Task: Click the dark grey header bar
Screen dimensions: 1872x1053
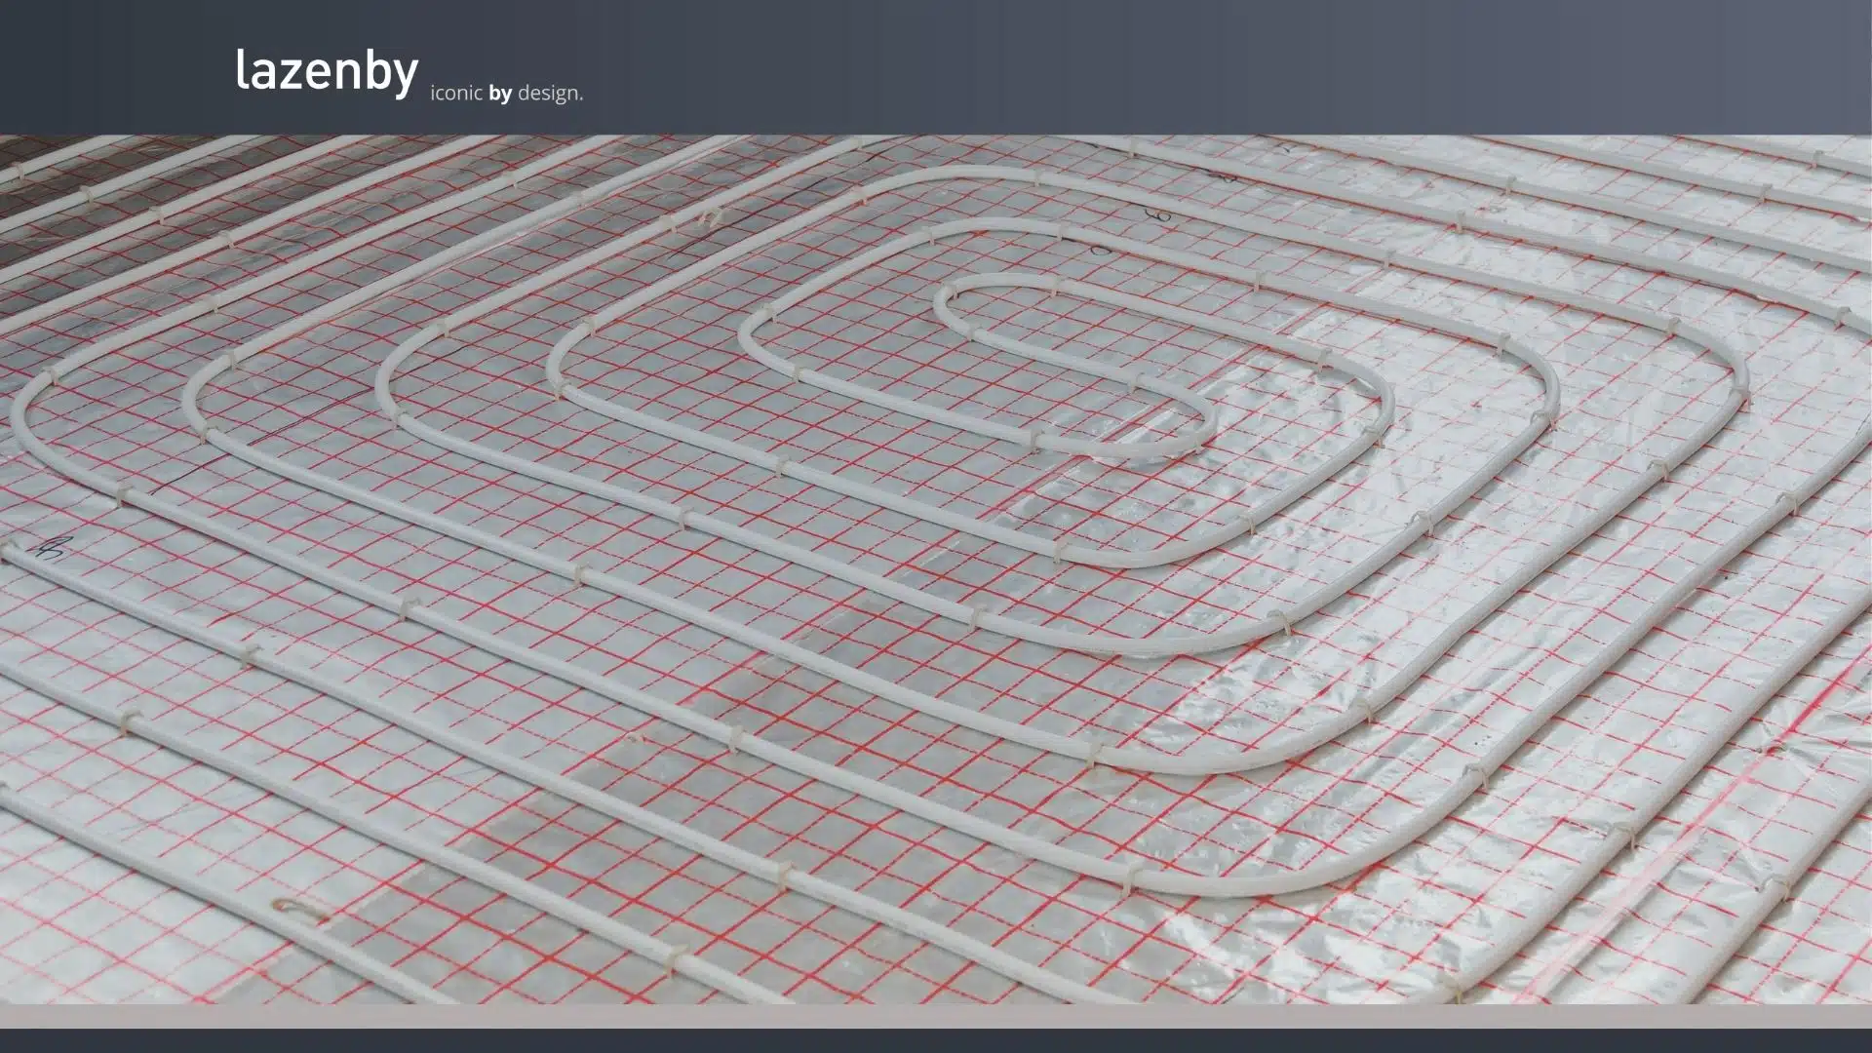Action: click(1170, 66)
